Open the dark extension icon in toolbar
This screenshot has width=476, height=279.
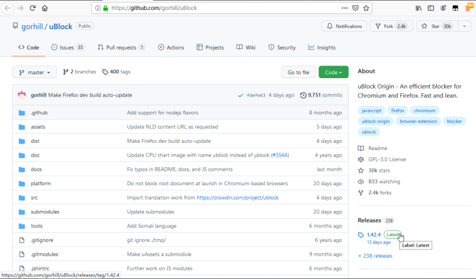click(x=456, y=8)
